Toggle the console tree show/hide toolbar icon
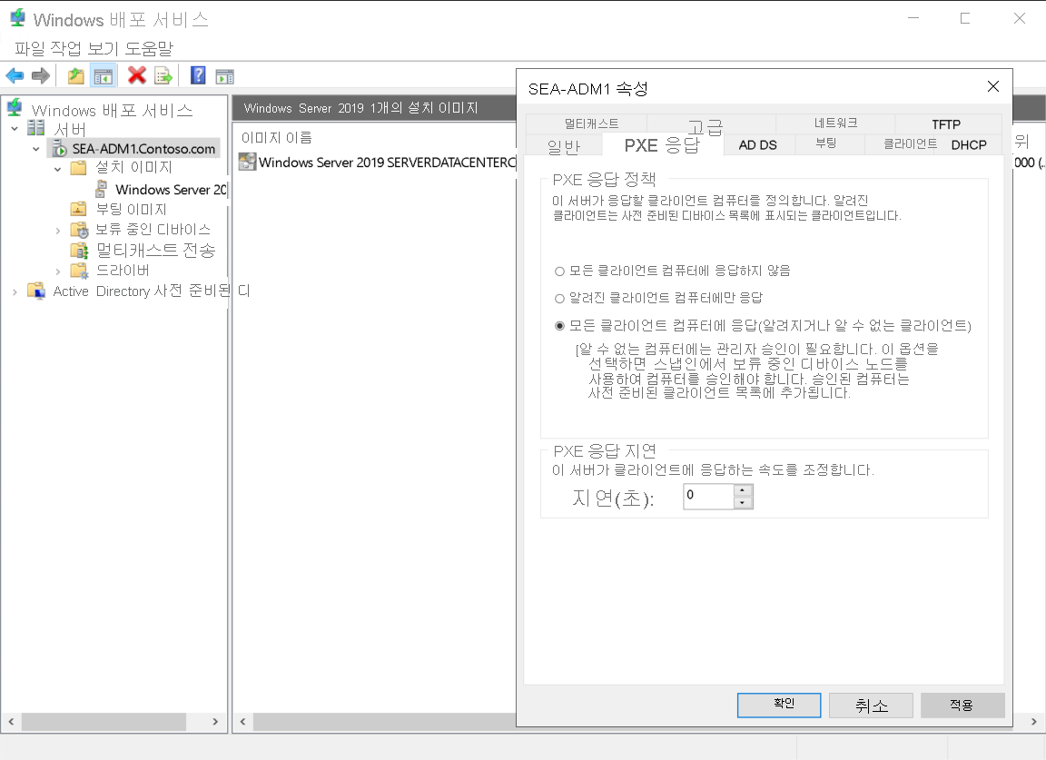The height and width of the screenshot is (760, 1046). (104, 75)
